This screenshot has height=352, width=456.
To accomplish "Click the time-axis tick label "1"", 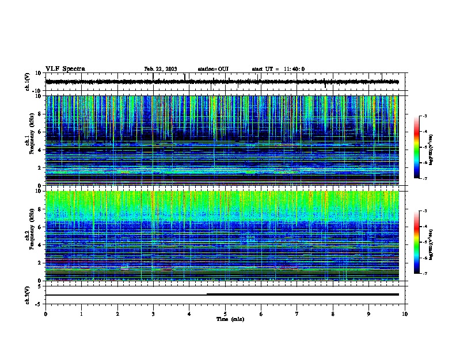I will point(81,314).
